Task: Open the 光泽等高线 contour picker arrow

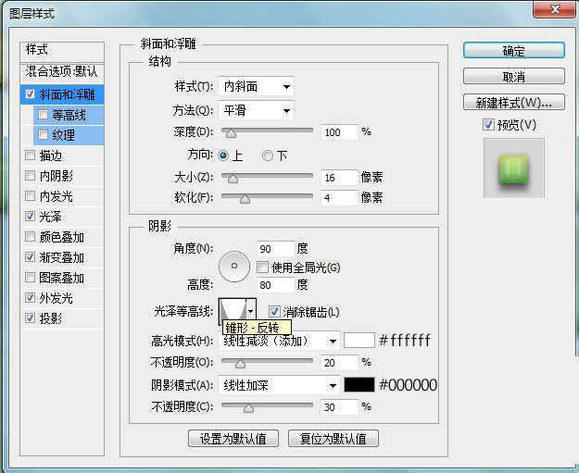Action: tap(251, 311)
